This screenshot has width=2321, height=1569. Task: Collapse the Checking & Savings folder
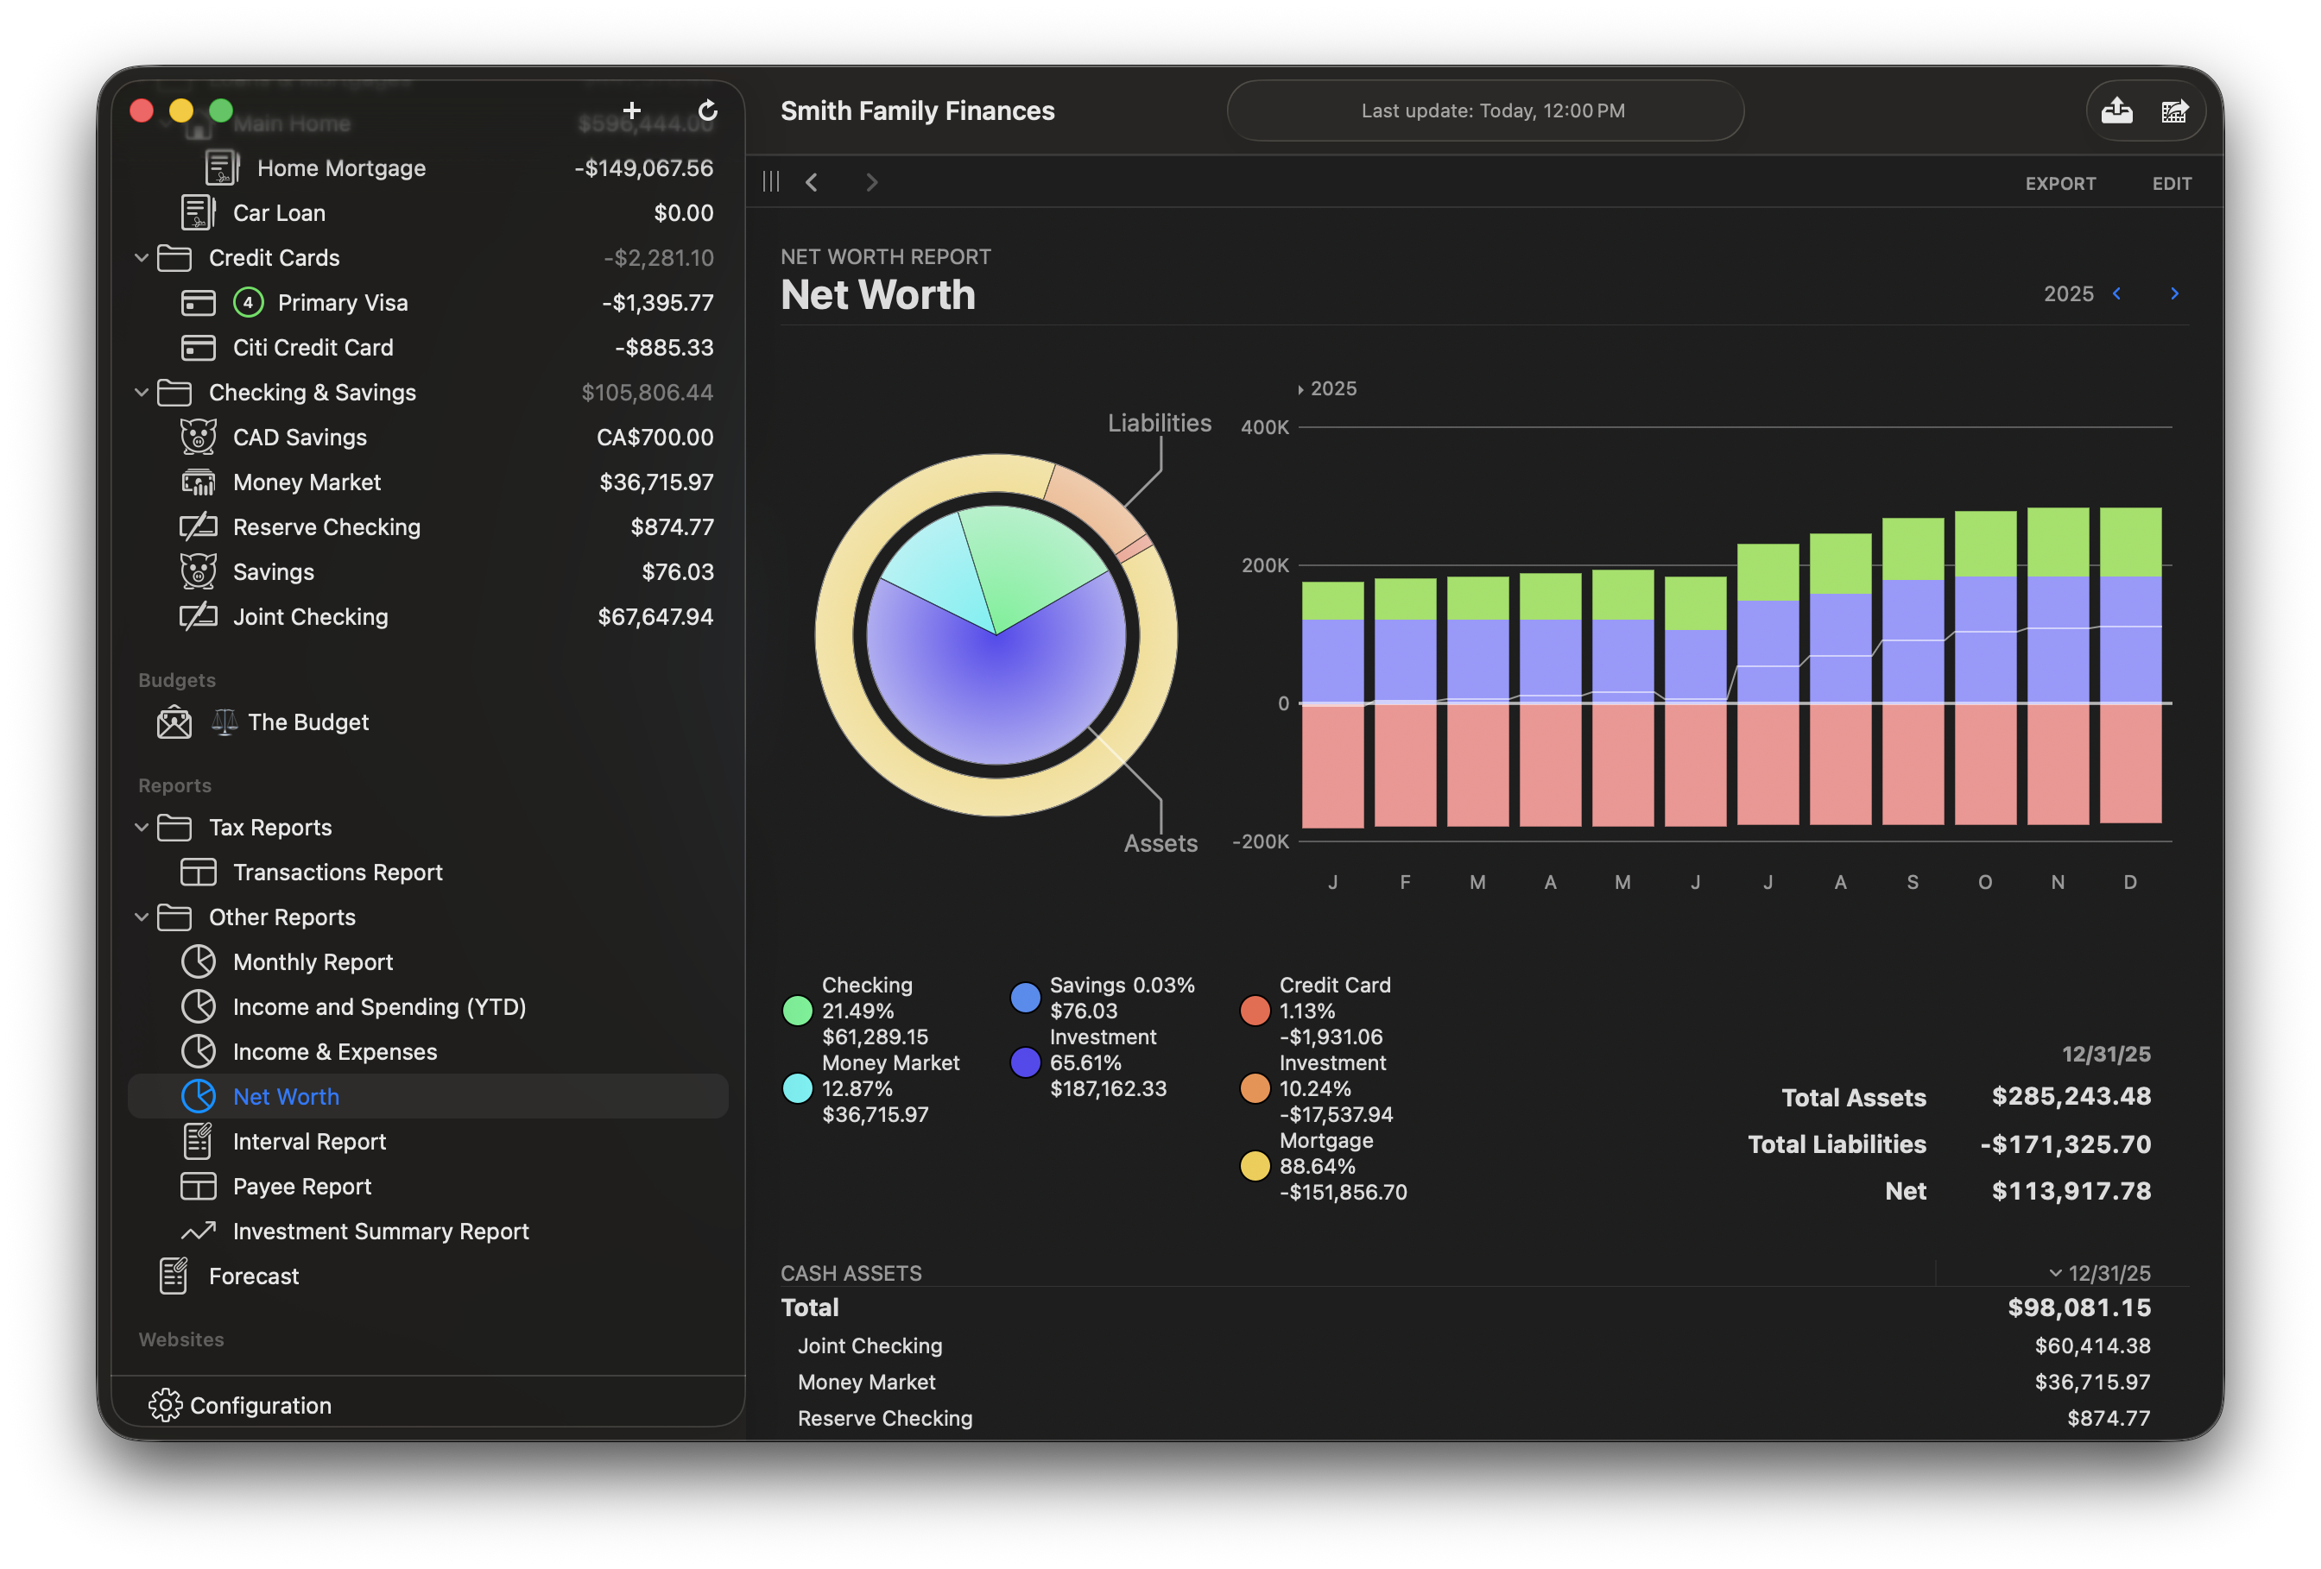[x=142, y=392]
